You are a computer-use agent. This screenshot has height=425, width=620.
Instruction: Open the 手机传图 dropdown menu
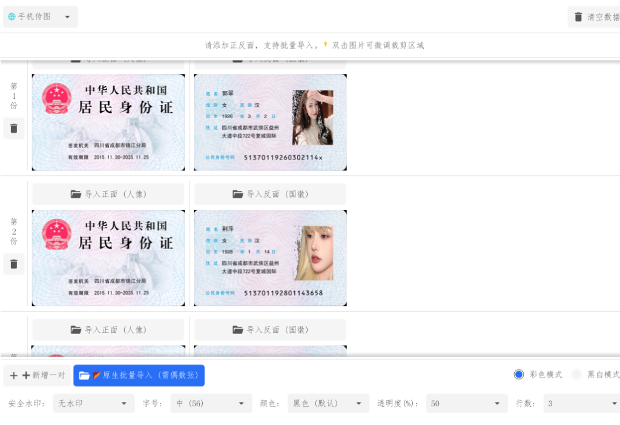[41, 16]
